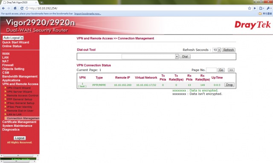Go forward with the browser forward arrow

9,8
